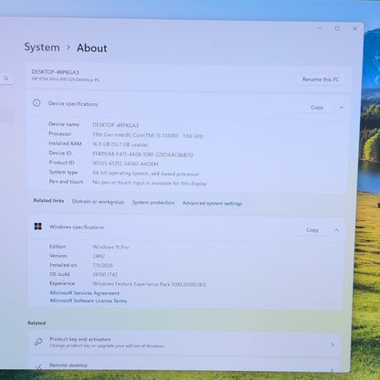Screen dimensions: 380x380
Task: Open Microsoft Software License Terms
Action: pos(89,301)
